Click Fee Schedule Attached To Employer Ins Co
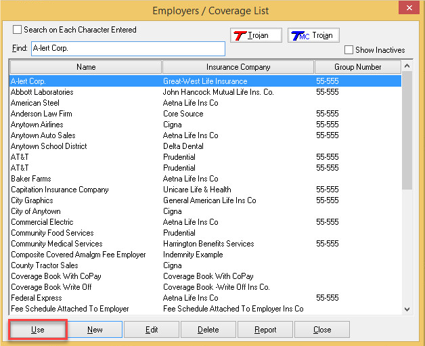Viewport: 425px width, 346px height. click(233, 309)
